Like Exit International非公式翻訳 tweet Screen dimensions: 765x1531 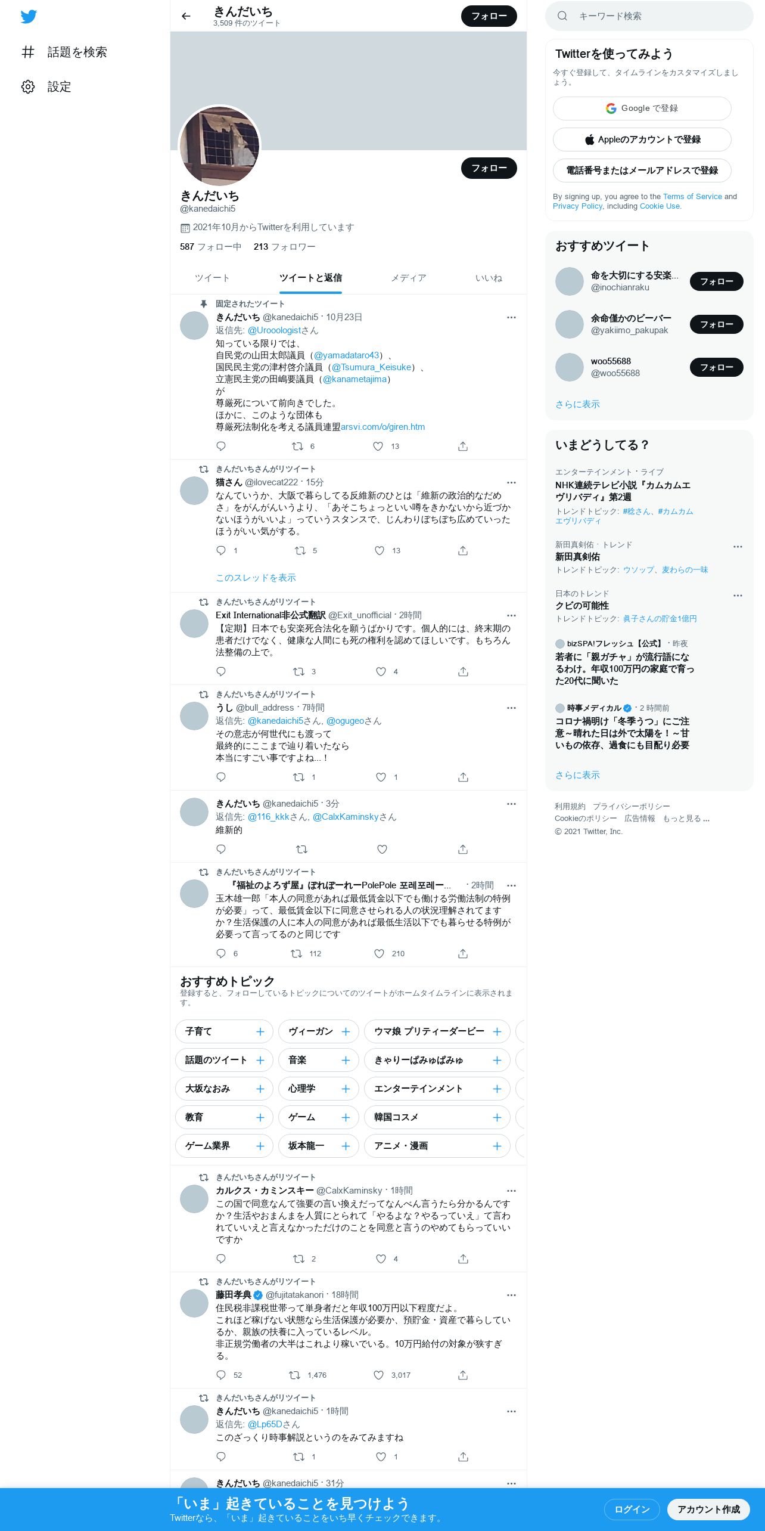tap(381, 671)
